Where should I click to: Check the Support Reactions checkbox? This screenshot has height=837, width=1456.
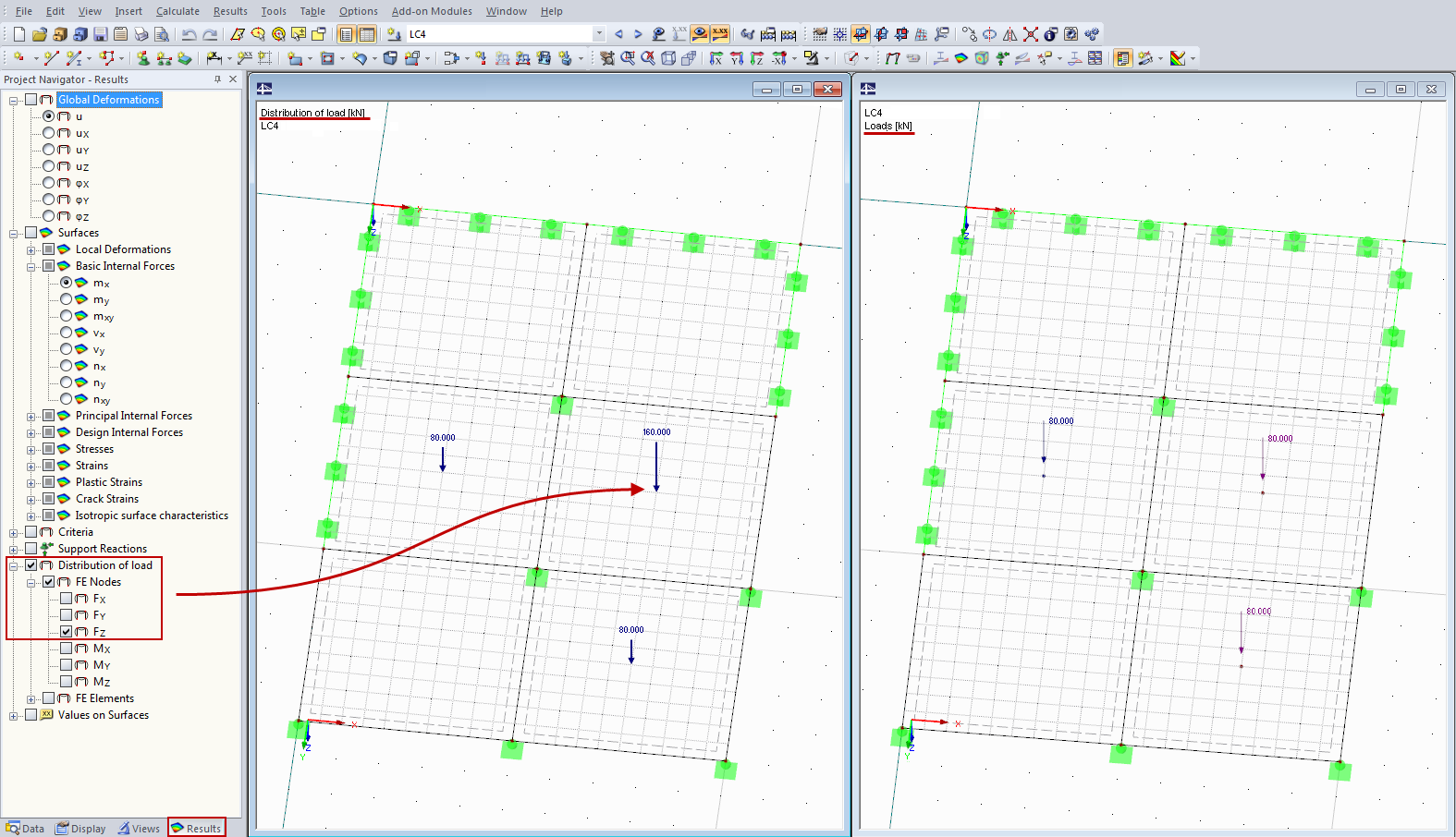click(31, 549)
